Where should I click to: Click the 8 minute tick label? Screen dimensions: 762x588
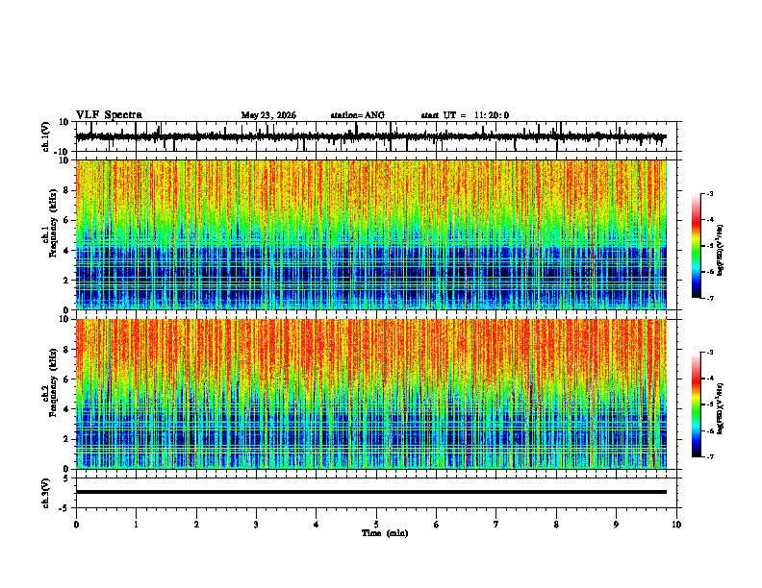point(556,525)
